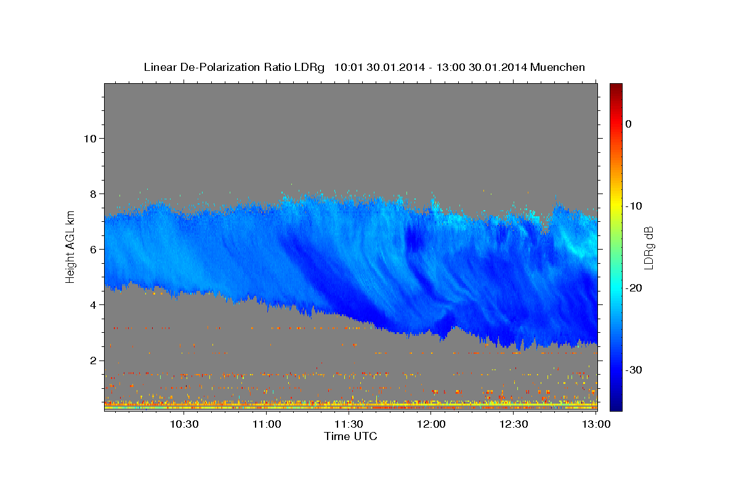Click the '-20' colorbar tick label
The width and height of the screenshot is (739, 493).
[x=634, y=288]
